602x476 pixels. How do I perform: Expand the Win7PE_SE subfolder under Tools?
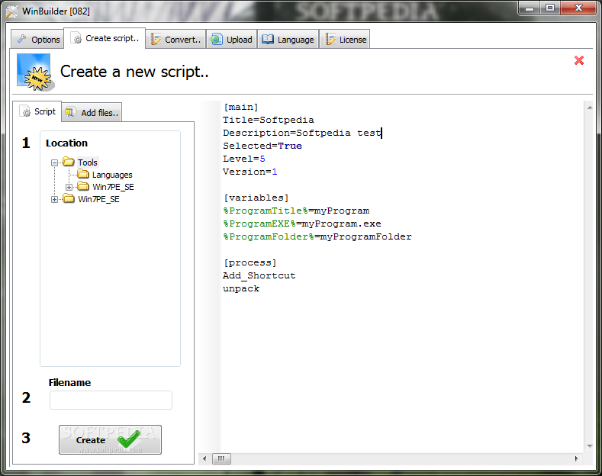(69, 188)
